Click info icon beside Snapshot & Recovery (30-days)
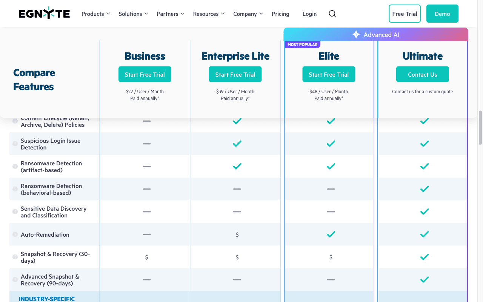The height and width of the screenshot is (302, 483). (15, 257)
